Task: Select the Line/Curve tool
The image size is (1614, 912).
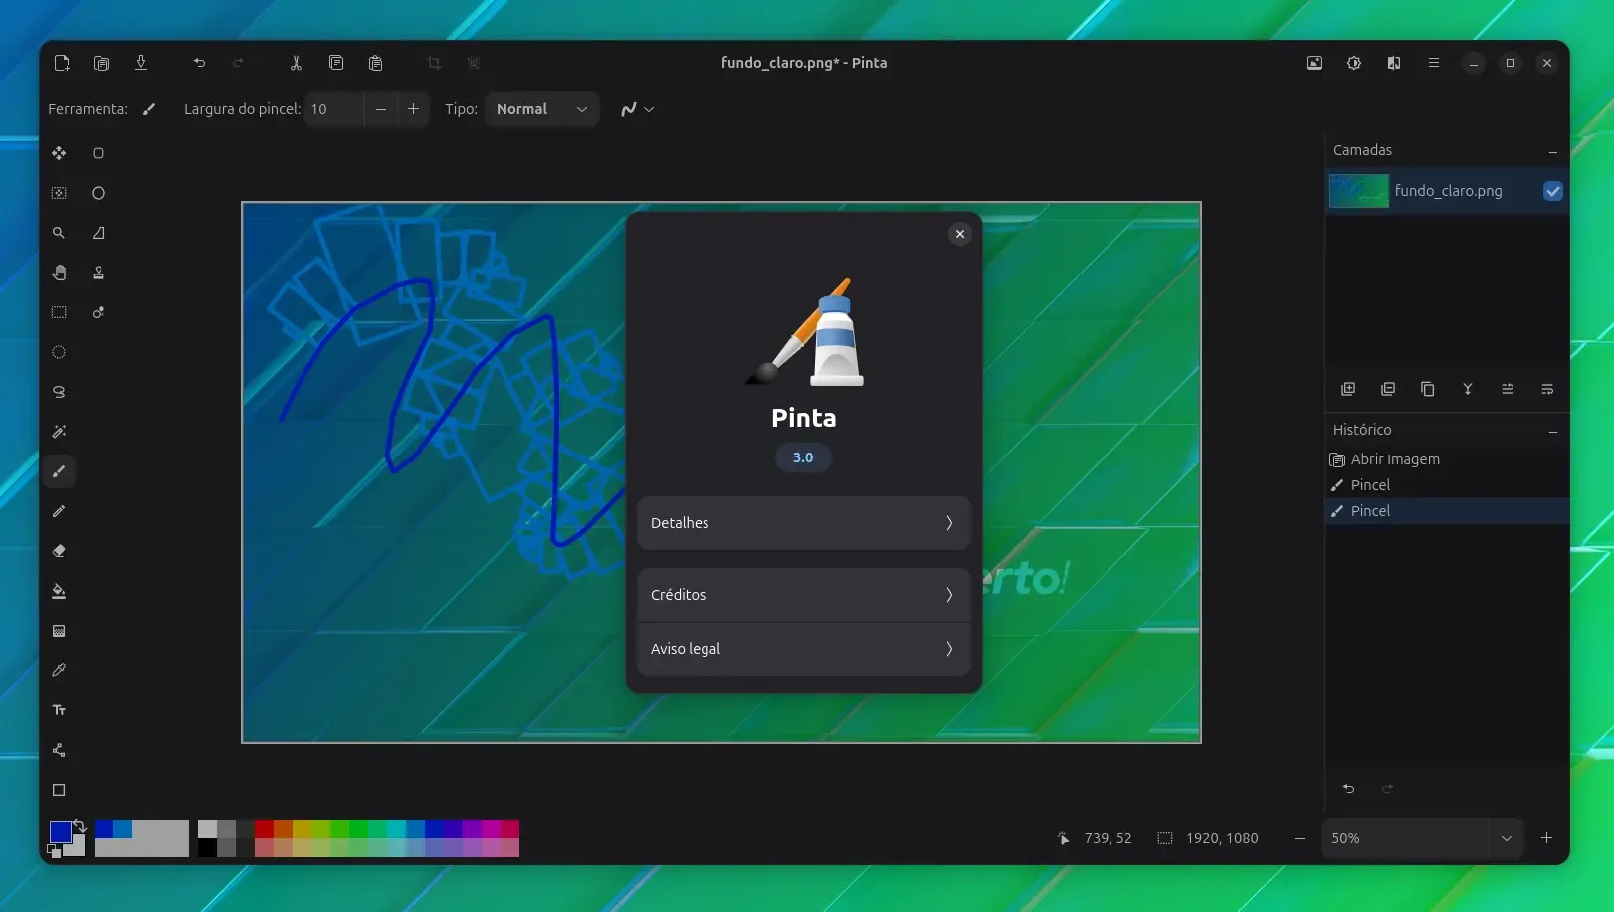Action: [x=59, y=750]
